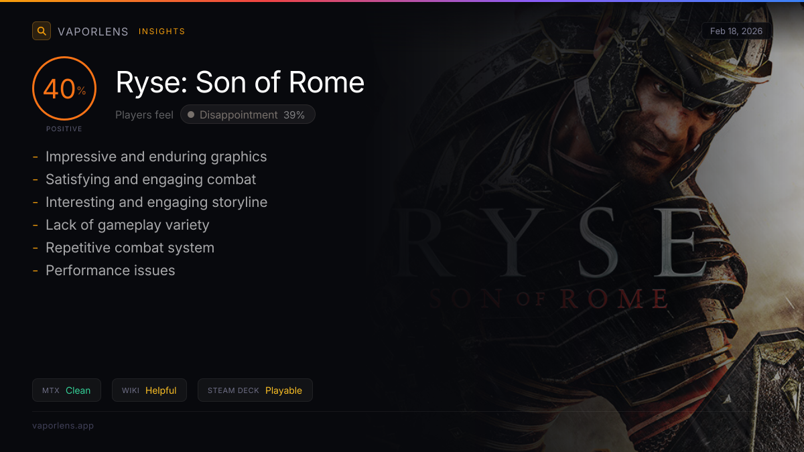804x452 pixels.
Task: Select the INSIGHTS label
Action: click(x=161, y=31)
